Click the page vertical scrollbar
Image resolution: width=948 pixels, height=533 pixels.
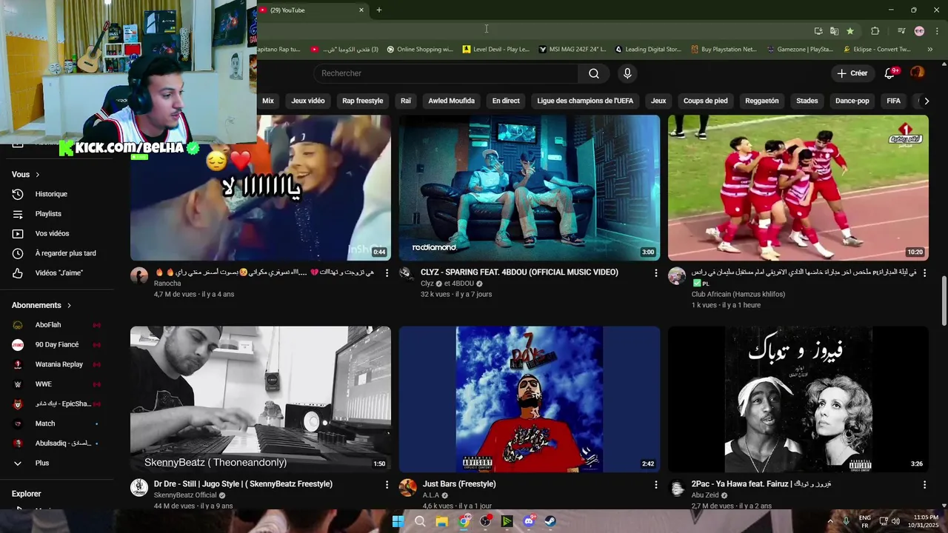[x=944, y=300]
